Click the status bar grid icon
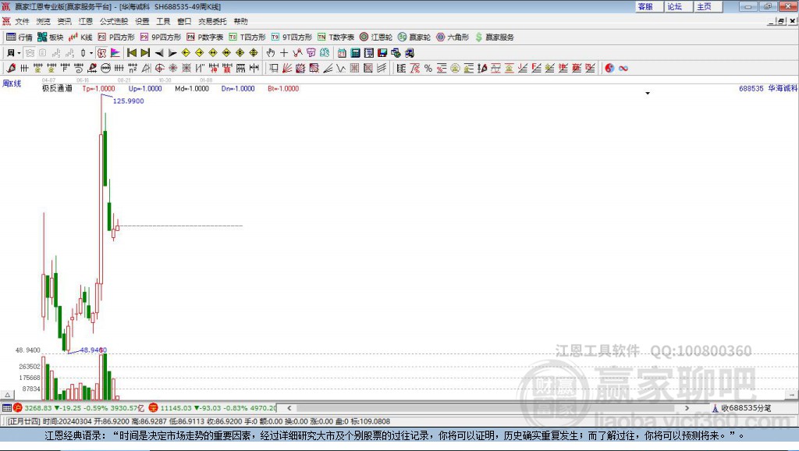 [x=6, y=407]
